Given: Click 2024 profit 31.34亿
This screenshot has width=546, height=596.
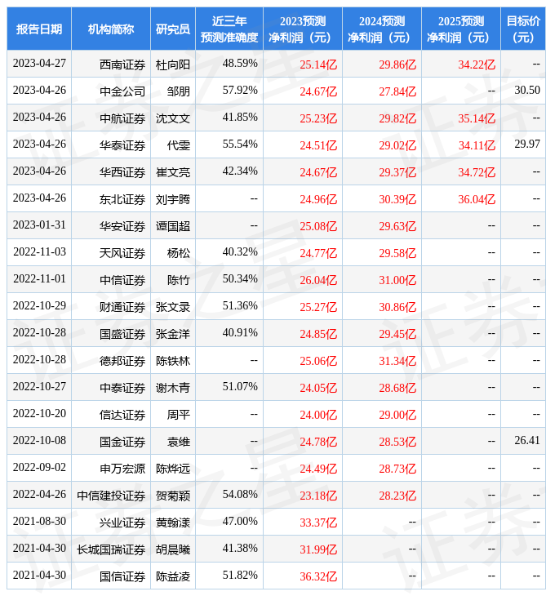Looking at the screenshot, I should 397,361.
